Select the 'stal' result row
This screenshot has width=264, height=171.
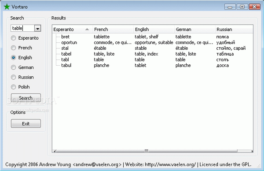coord(153,48)
